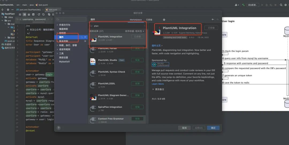The height and width of the screenshot is (145, 289).
Task: Click the 确定 button
Action: (x=213, y=128)
